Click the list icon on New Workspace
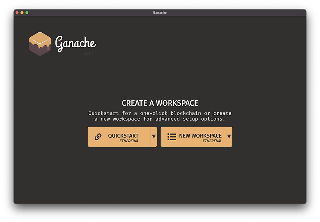This screenshot has height=222, width=320. click(x=172, y=137)
